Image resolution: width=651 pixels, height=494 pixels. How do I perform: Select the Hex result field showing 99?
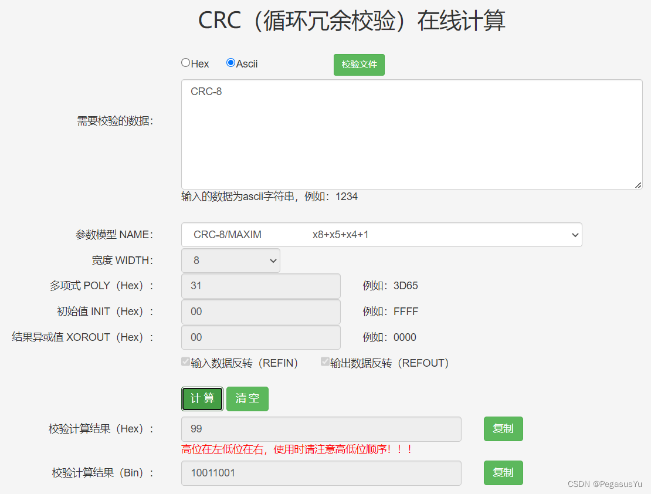click(320, 429)
